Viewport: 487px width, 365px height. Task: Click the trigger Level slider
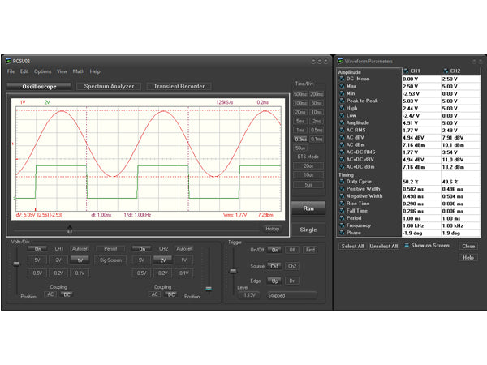(x=233, y=271)
